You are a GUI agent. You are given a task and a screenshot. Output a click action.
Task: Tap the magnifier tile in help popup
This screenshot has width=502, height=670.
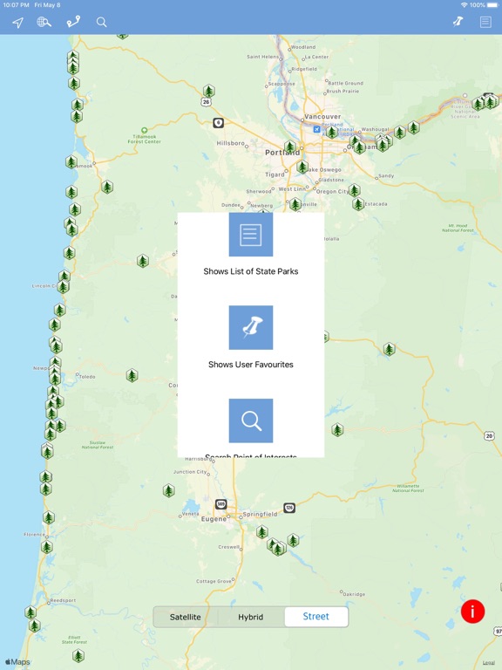(251, 420)
